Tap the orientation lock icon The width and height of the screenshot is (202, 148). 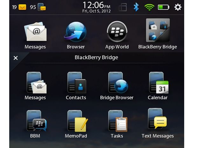point(123,7)
